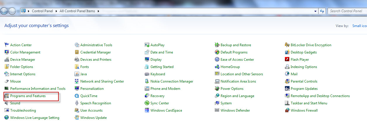Click the Parental Controls icon

coord(287,81)
